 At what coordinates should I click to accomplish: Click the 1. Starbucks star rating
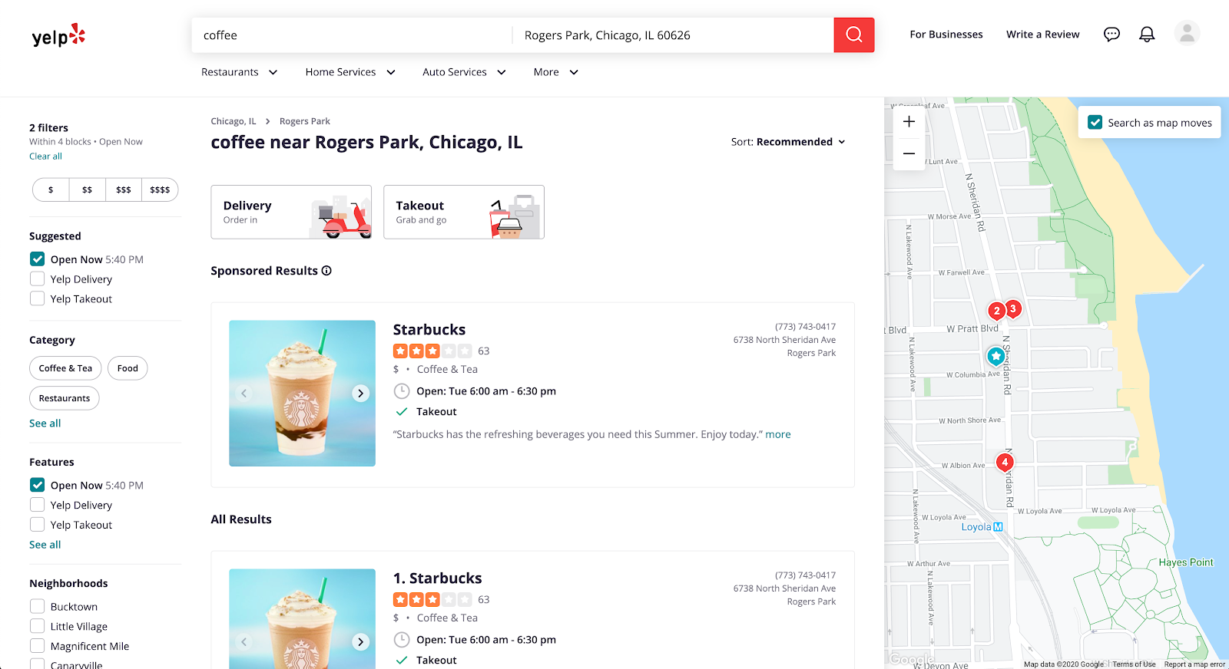point(432,600)
